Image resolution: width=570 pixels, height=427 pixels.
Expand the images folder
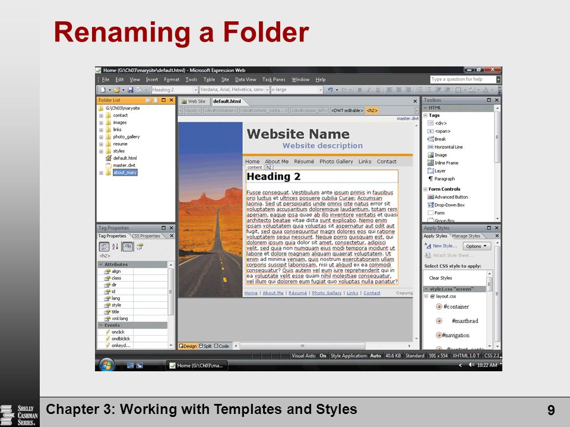point(101,123)
